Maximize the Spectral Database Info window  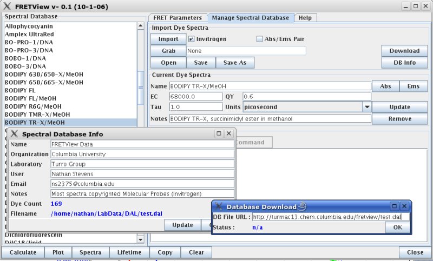(219, 133)
